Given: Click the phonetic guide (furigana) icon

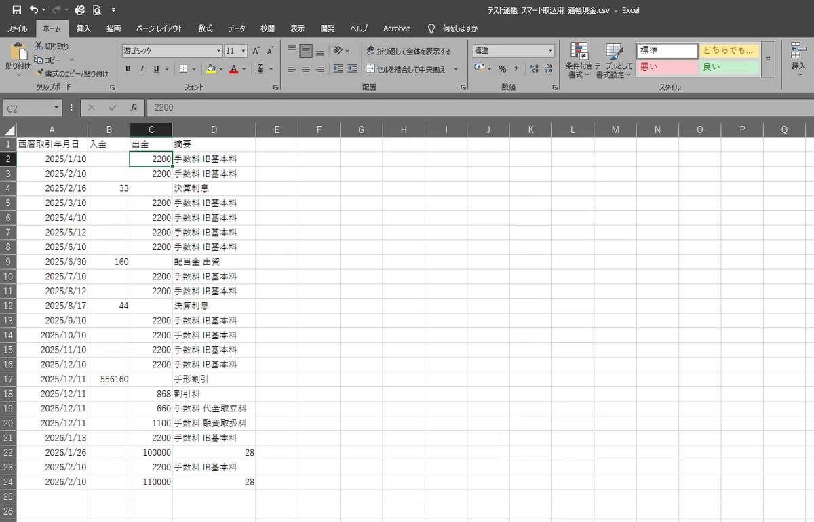Looking at the screenshot, I should click(x=261, y=68).
